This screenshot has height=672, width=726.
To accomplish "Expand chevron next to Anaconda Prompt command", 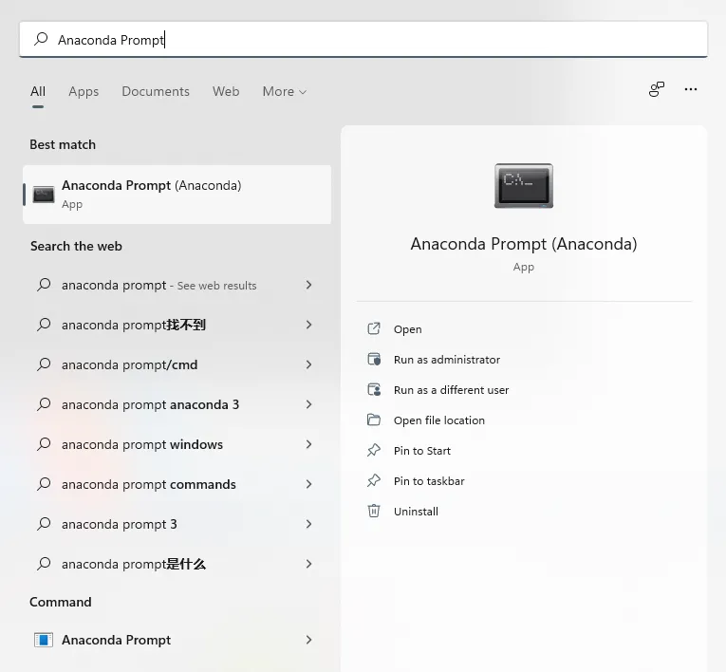I will tap(308, 640).
